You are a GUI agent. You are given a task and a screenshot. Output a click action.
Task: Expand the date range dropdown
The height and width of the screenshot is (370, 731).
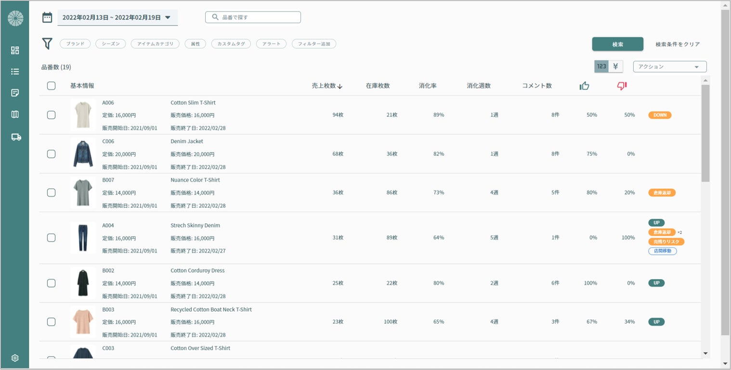[x=117, y=17]
